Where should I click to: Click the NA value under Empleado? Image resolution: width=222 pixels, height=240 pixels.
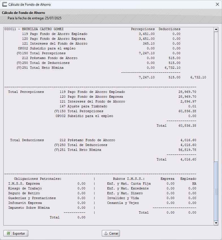(x=194, y=183)
